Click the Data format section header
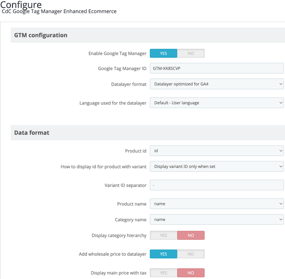 32,133
